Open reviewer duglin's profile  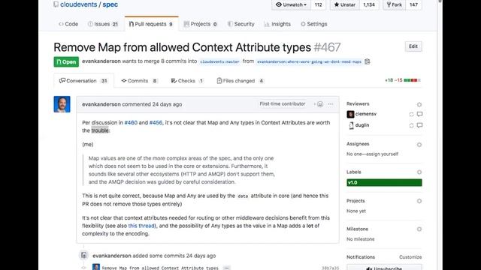tap(362, 125)
